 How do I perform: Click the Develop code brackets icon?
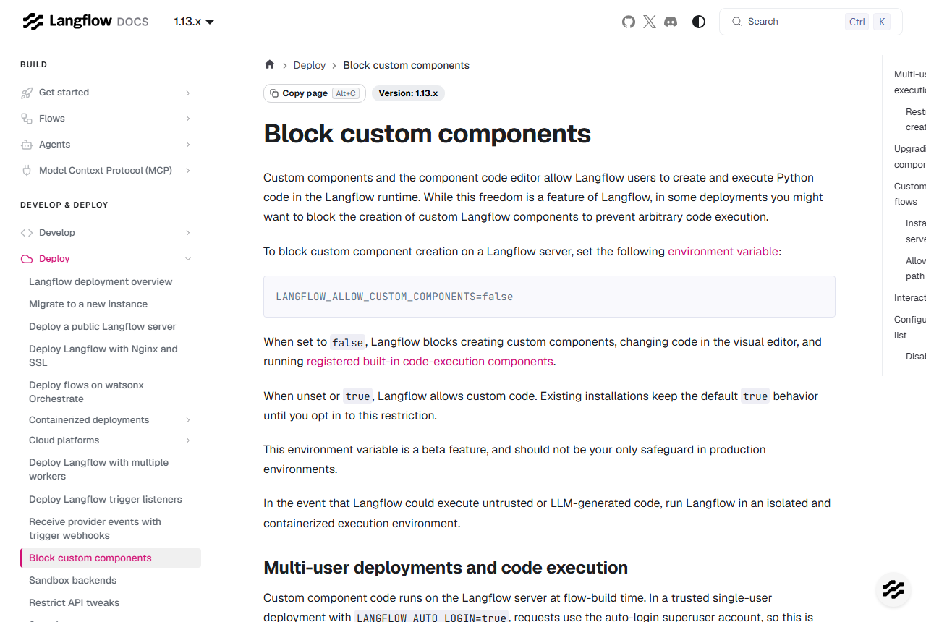click(x=27, y=233)
